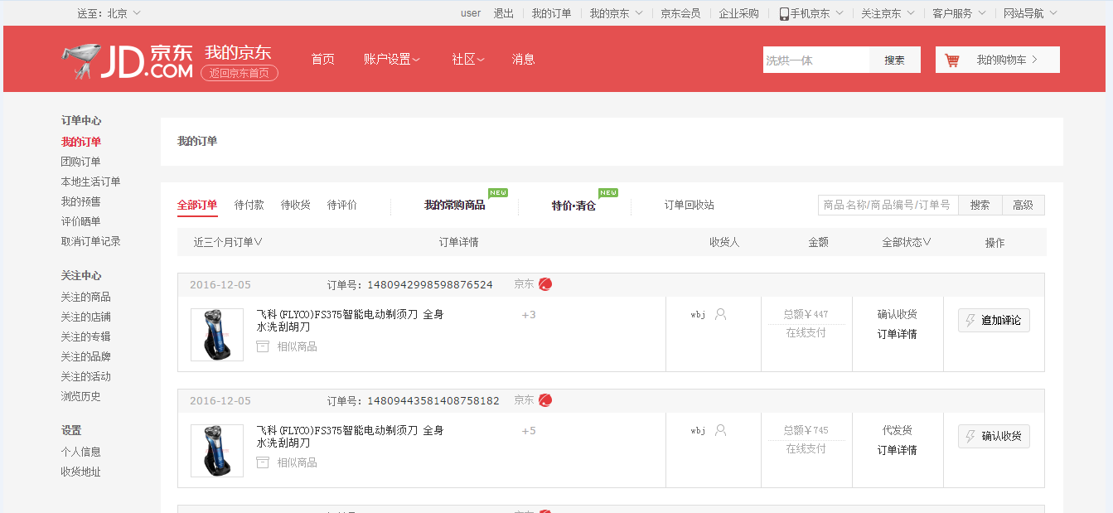Click NEW badge above 特价·清仓
This screenshot has height=513, width=1113.
[x=608, y=192]
